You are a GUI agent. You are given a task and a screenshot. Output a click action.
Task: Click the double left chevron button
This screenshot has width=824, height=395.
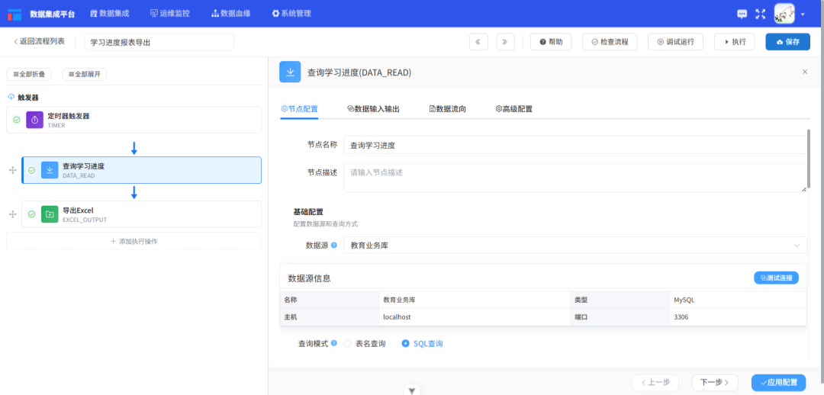(478, 42)
